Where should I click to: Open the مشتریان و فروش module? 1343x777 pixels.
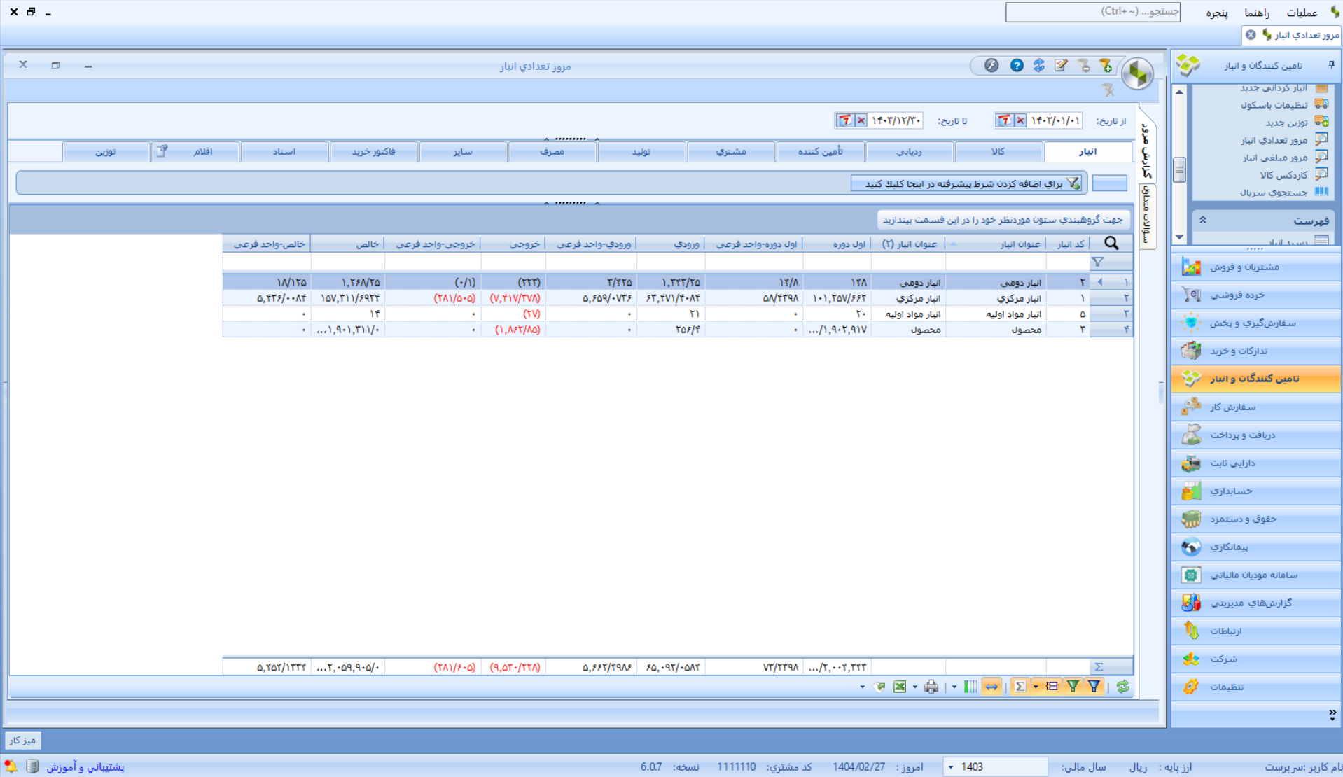(1256, 267)
